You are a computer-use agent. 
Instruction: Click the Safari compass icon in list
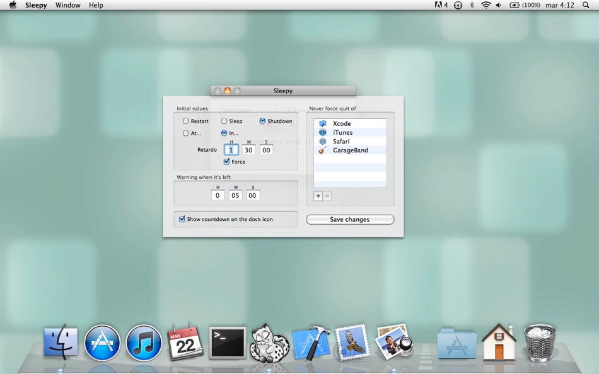(x=323, y=141)
